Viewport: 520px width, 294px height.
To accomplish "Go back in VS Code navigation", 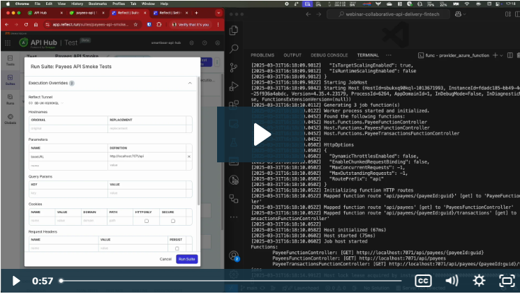I will point(309,14).
